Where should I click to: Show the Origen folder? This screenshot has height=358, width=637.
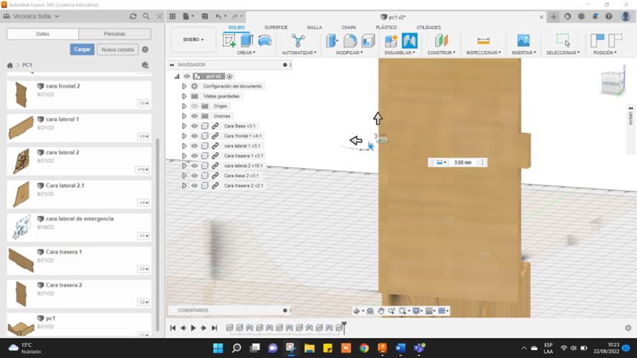tap(195, 106)
